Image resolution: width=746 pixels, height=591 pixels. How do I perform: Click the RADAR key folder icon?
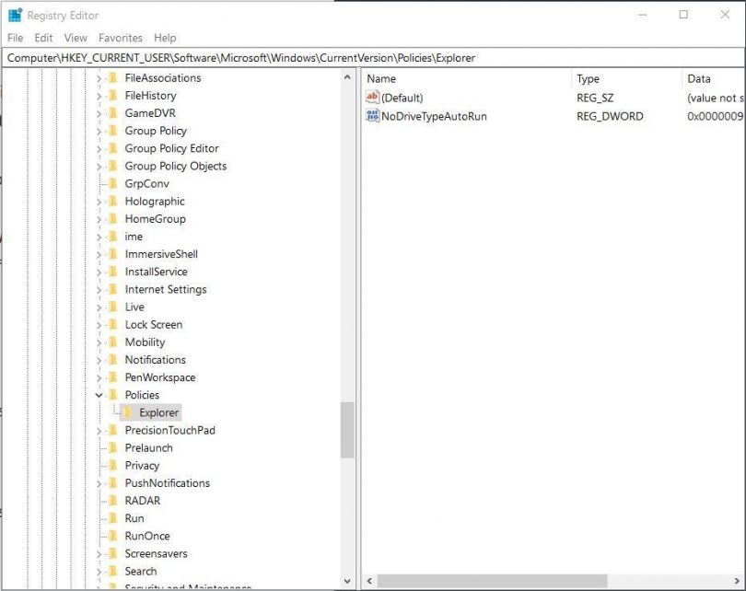pos(112,501)
